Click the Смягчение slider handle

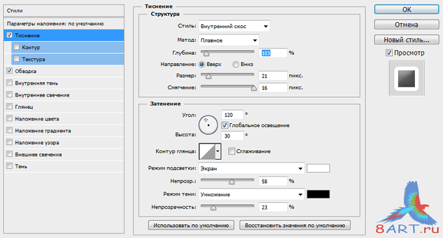[x=253, y=88]
